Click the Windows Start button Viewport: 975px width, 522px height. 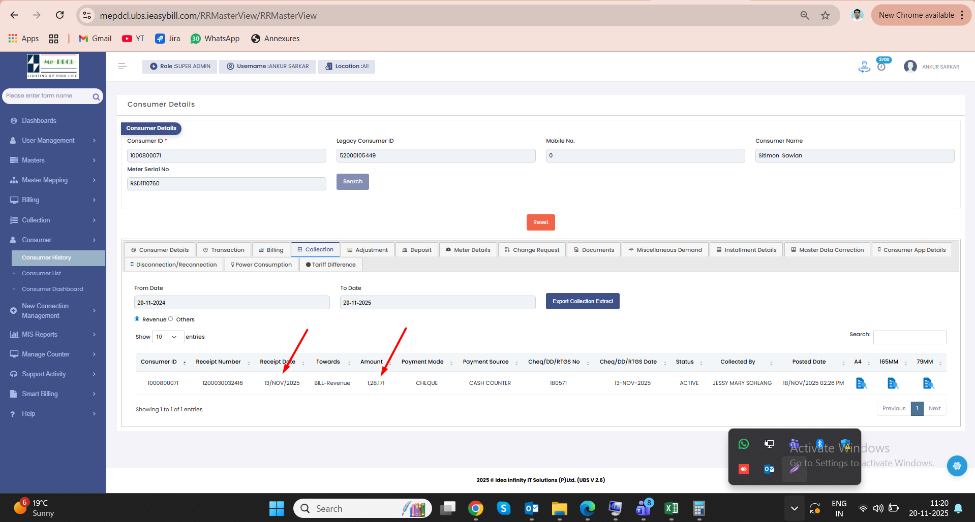pos(277,508)
